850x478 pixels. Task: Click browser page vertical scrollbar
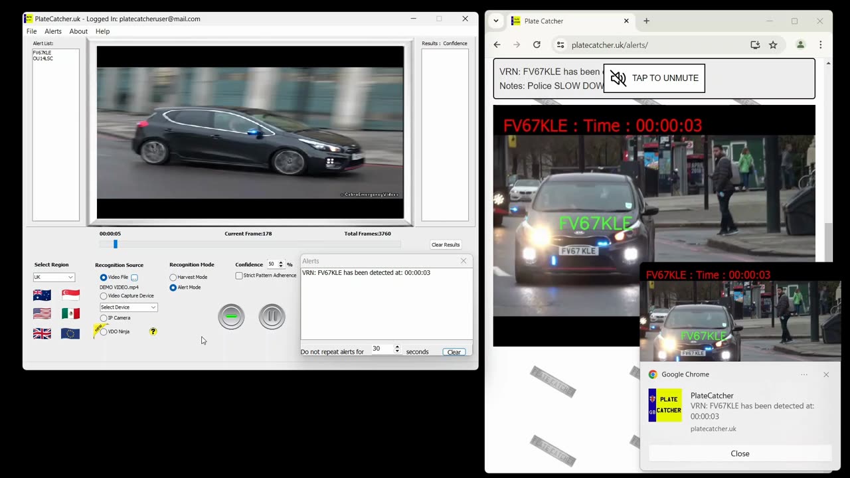(x=828, y=242)
